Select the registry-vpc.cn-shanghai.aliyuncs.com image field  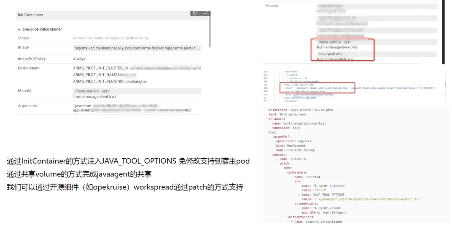(137, 48)
